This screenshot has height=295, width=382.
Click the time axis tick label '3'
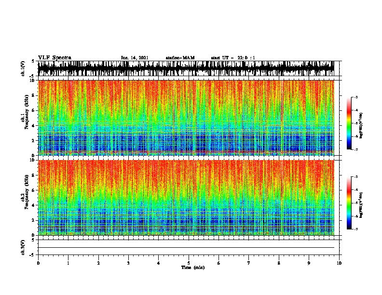point(128,263)
